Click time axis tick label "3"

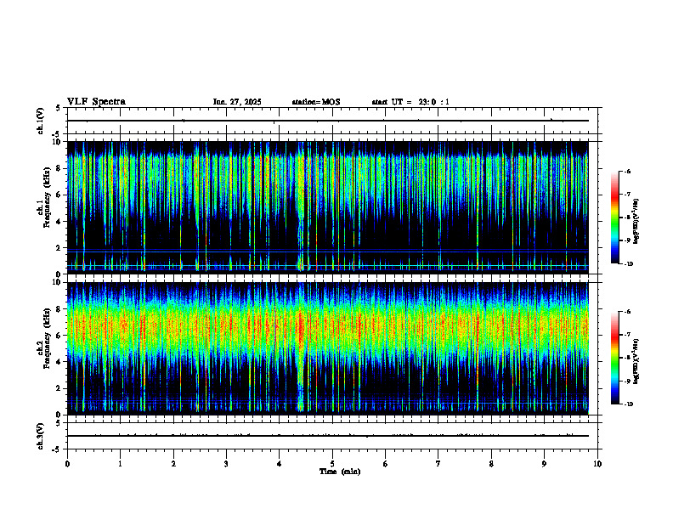coord(226,464)
